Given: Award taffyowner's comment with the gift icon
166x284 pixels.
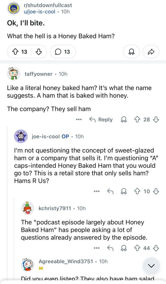Looking at the screenshot, I should click(x=124, y=120).
